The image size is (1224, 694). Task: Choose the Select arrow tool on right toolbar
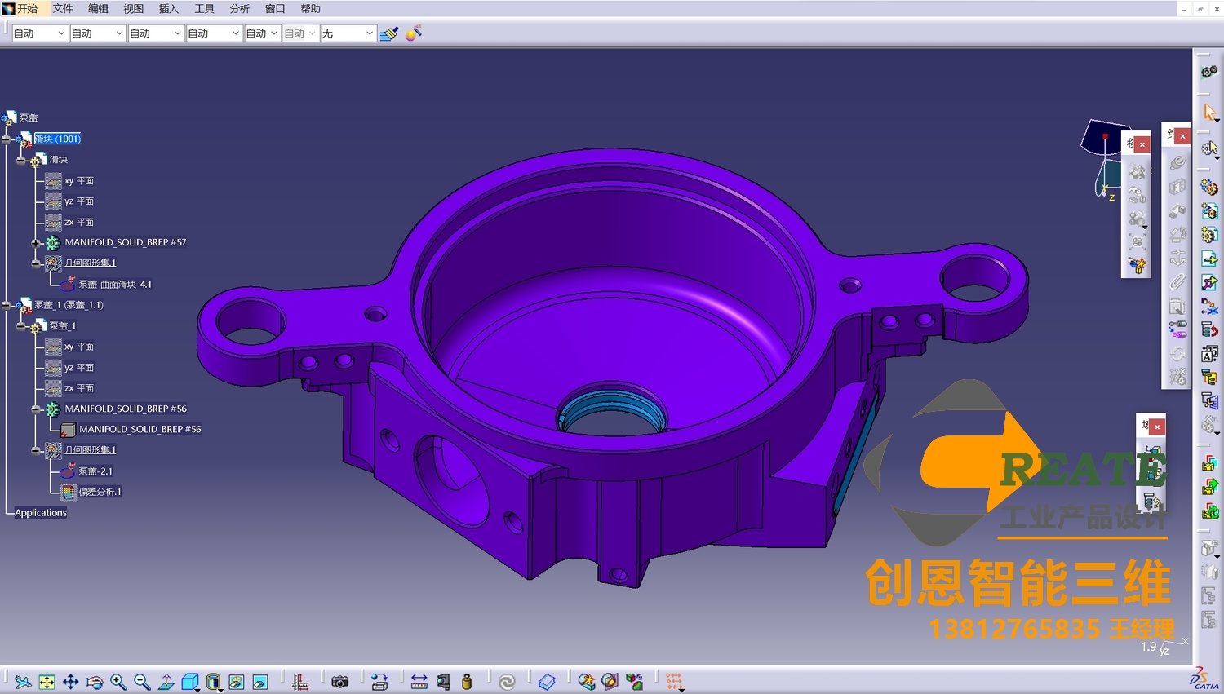coord(1209,112)
